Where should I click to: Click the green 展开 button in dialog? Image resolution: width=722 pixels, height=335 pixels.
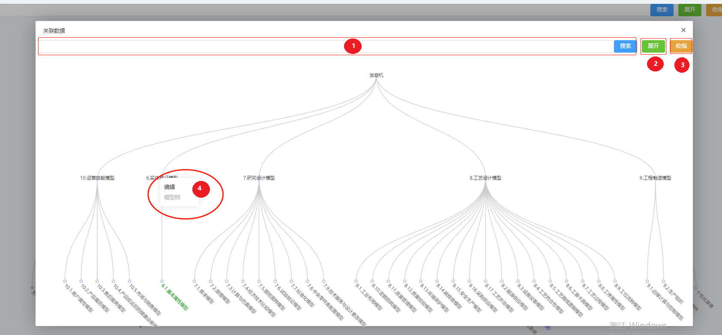(653, 46)
